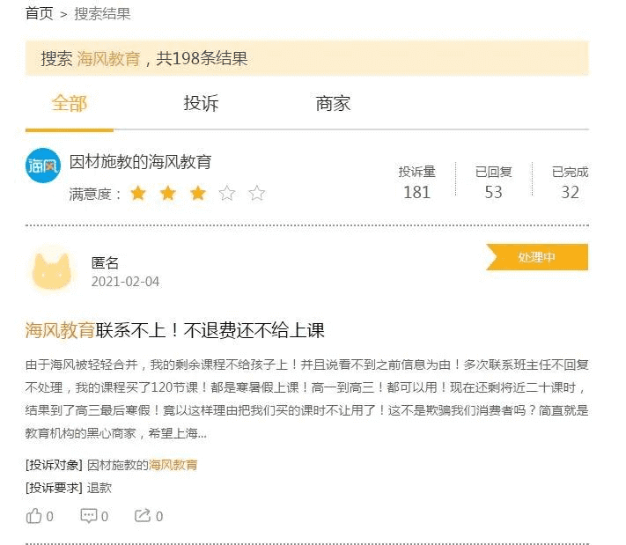The image size is (626, 545).
Task: Click the 已完成 32 count
Action: [570, 182]
